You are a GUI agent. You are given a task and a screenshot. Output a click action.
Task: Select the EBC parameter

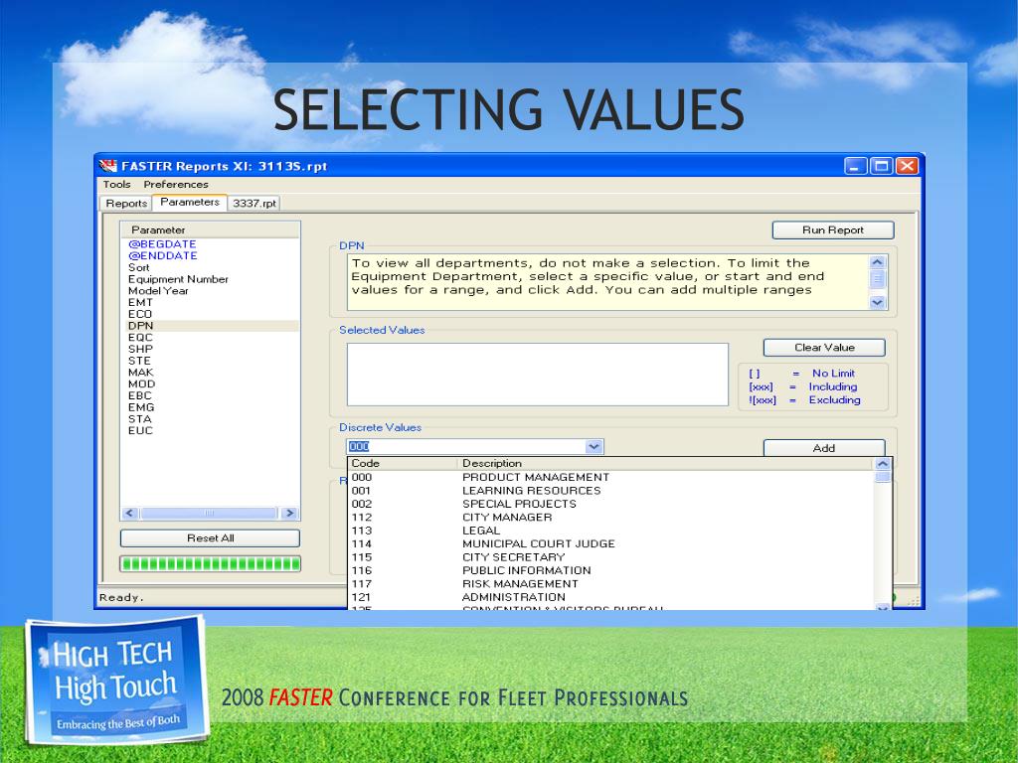[140, 395]
